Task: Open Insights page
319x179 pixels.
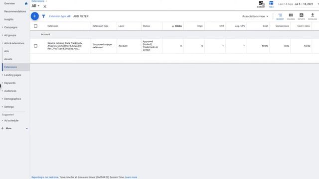Action: tap(9, 19)
